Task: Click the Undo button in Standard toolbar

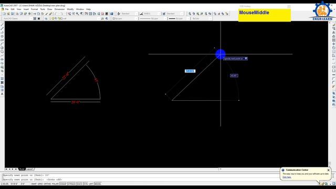Action: tap(56, 14)
